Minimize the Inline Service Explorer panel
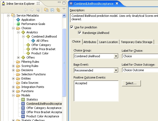The width and height of the screenshot is (158, 121). pyautogui.click(x=59, y=2)
